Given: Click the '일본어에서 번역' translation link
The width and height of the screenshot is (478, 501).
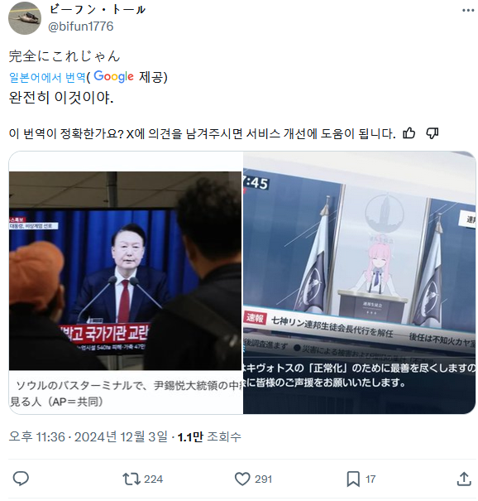Looking at the screenshot, I should [47, 77].
